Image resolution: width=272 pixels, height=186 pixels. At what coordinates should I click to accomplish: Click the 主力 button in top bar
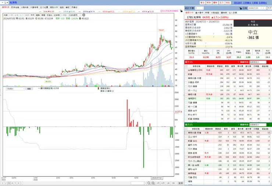tap(222, 3)
